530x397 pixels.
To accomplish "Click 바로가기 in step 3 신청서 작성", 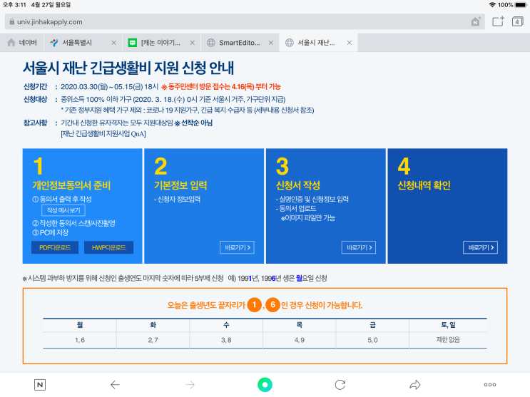I will point(359,247).
